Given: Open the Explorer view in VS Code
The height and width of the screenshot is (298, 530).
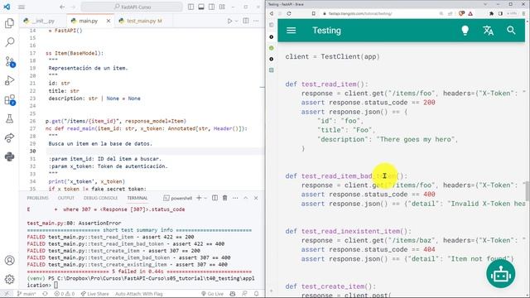Looking at the screenshot, I should 9,23.
